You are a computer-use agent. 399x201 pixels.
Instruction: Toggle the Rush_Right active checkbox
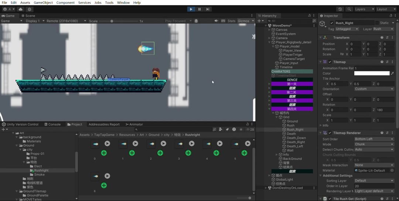point(332,23)
